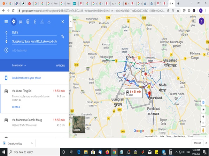Show all downloads
Viewport: 209px width, 156px height.
pos(198,143)
